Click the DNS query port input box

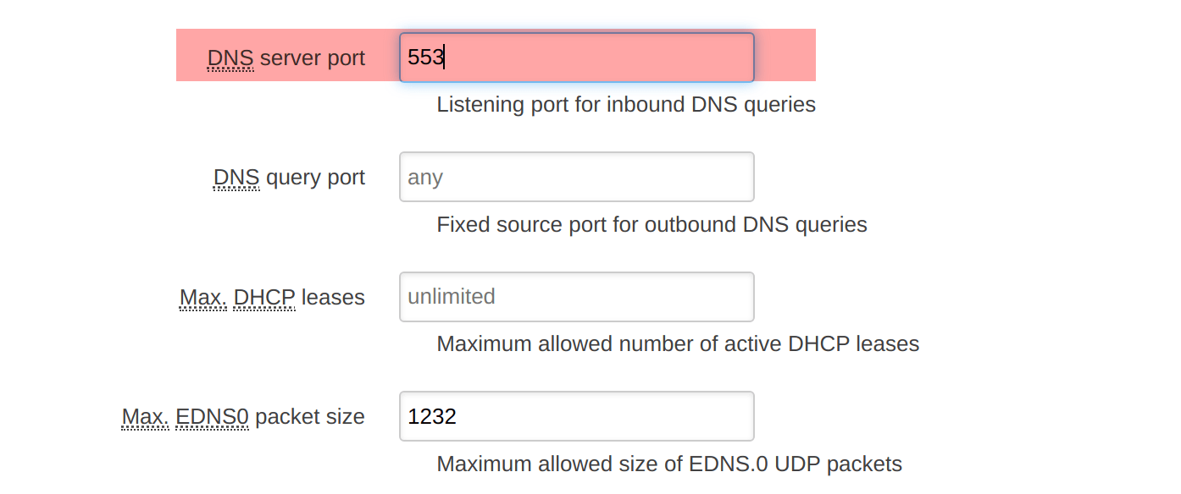pos(576,177)
